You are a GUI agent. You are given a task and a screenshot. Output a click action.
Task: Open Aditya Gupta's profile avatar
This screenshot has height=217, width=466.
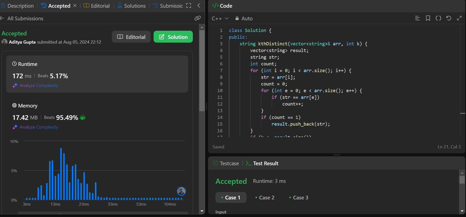click(4, 42)
